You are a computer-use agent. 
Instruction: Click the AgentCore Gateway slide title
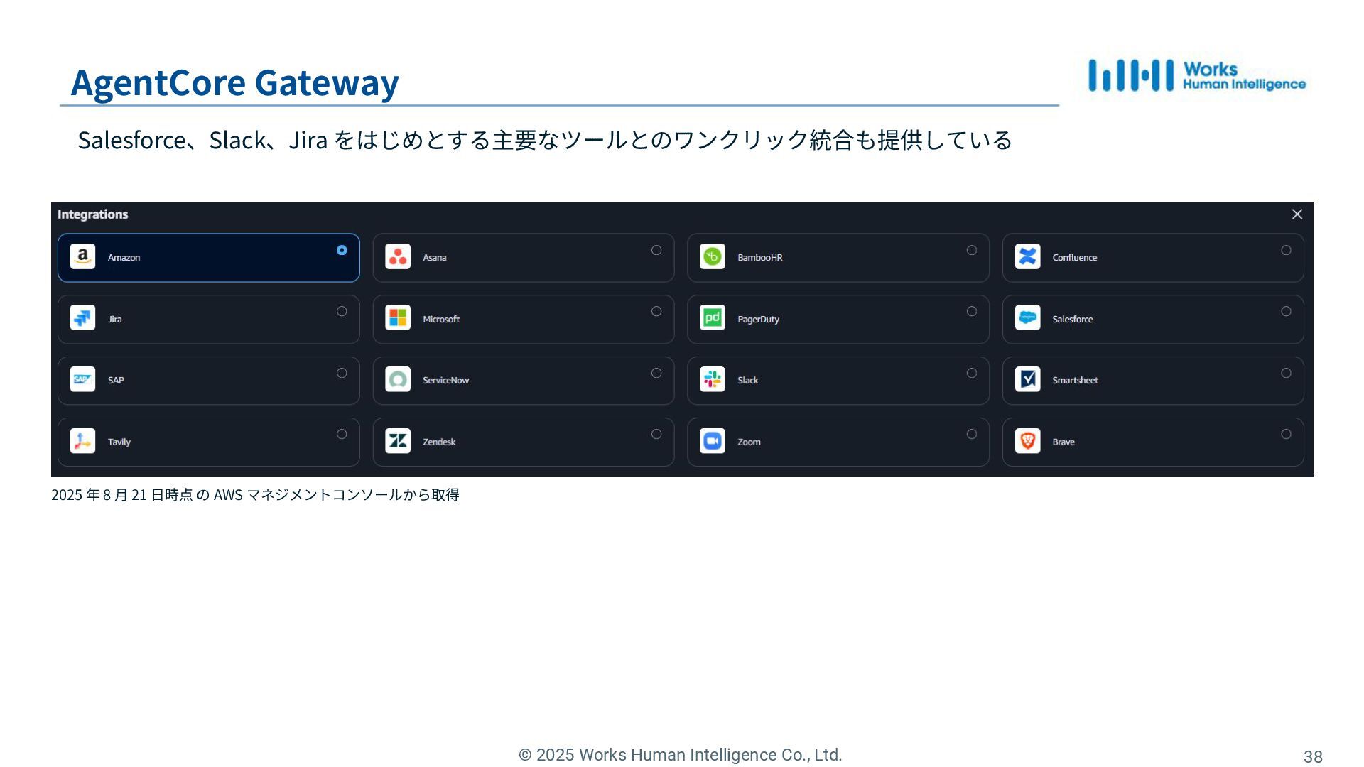click(235, 82)
